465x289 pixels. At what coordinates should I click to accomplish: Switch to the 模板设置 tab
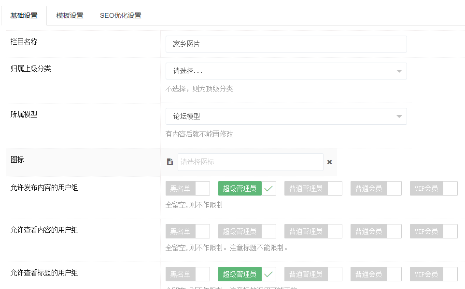(x=70, y=15)
